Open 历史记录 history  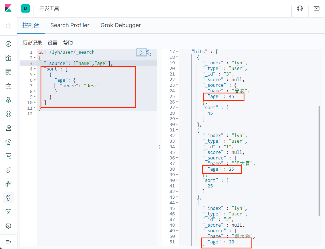tap(32, 43)
